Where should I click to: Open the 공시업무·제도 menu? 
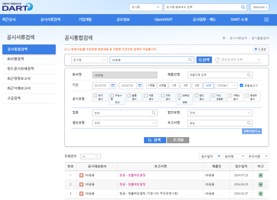click(204, 19)
